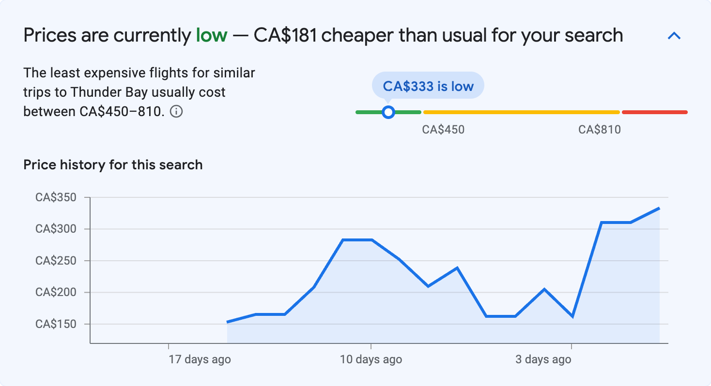This screenshot has height=386, width=711.
Task: Click the price indicator marker on the slider
Action: (x=388, y=112)
